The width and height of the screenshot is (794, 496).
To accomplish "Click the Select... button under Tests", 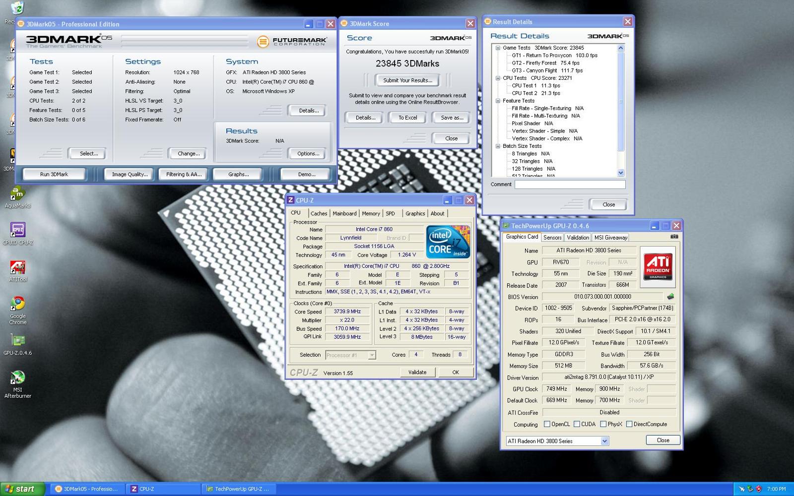I will [x=89, y=154].
